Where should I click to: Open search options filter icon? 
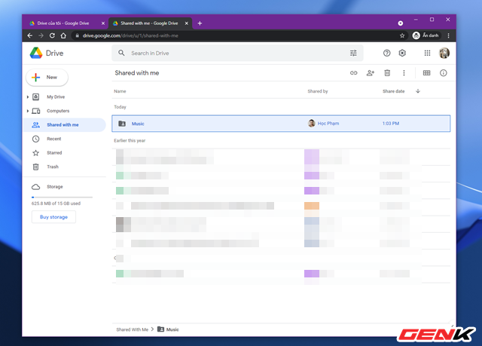click(x=353, y=54)
